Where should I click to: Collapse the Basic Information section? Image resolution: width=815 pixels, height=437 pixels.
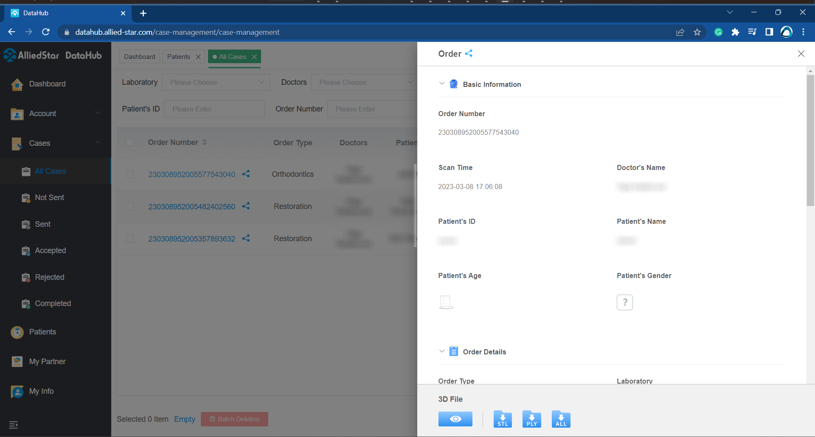point(442,84)
